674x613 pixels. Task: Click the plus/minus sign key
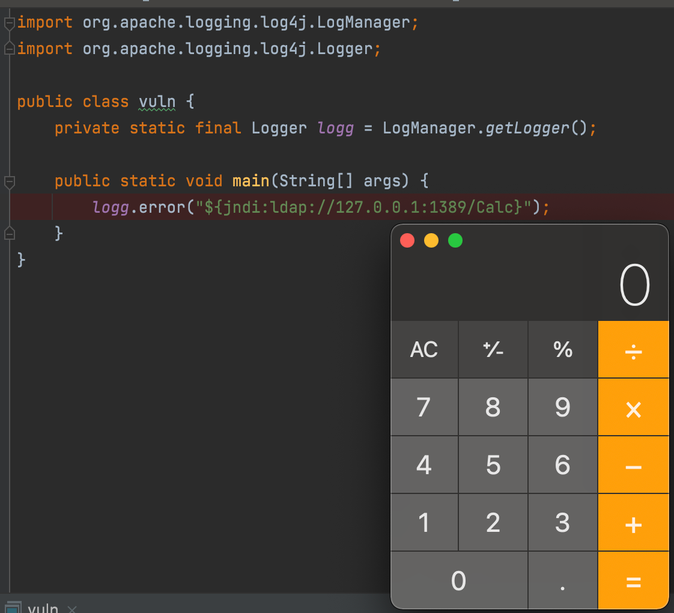pos(493,349)
